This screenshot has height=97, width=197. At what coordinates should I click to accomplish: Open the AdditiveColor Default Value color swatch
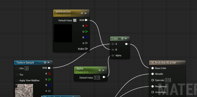pos(75,20)
